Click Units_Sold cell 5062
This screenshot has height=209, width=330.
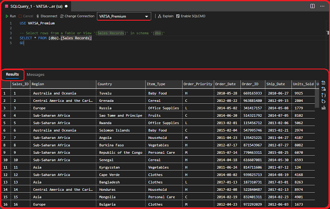[x=304, y=123]
